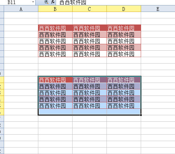Viewport: 175px width, 154px height.
Task: Select column C header
Action: (x=90, y=9)
